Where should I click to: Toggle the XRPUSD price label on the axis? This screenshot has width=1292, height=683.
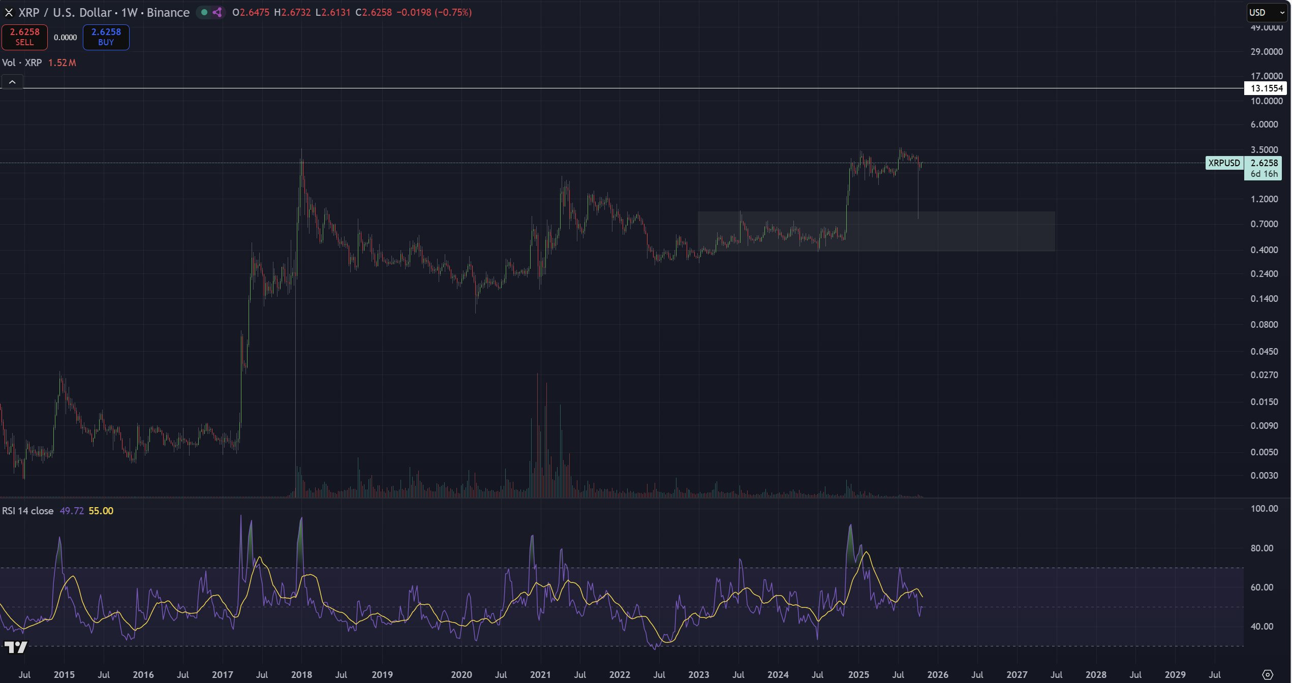point(1224,163)
